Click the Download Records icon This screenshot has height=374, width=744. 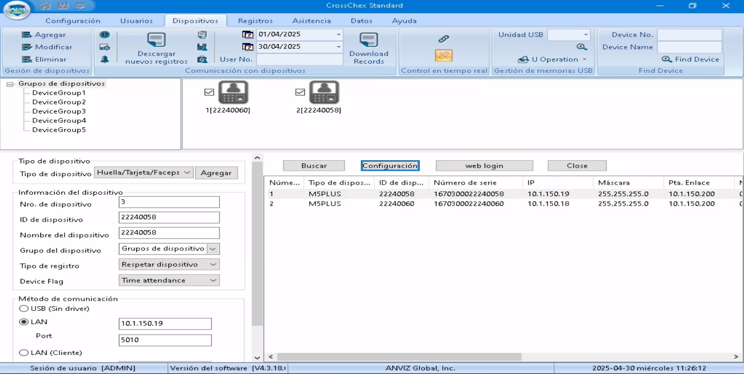pyautogui.click(x=369, y=40)
